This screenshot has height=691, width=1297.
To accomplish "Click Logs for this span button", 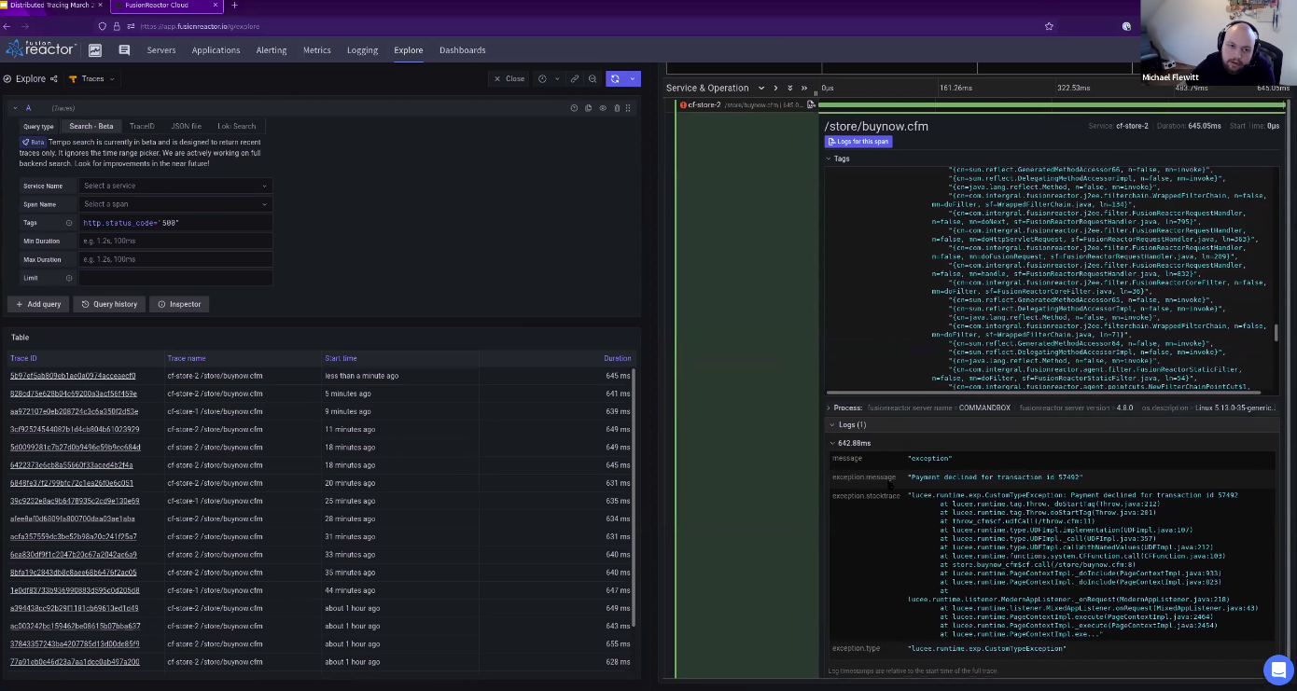I will [x=858, y=142].
